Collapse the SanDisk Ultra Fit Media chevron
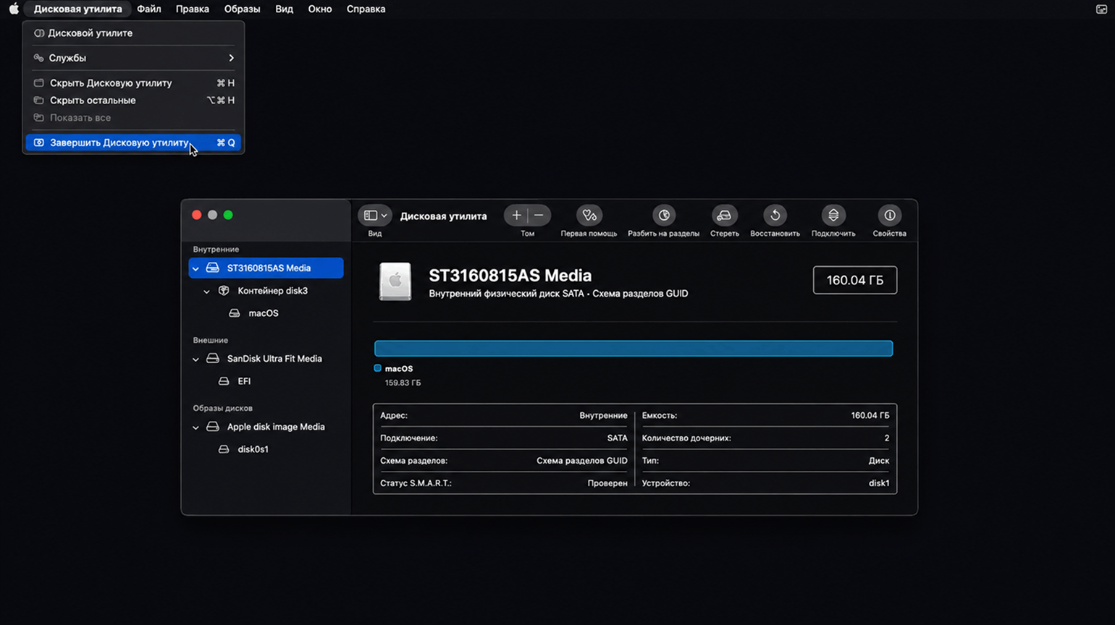This screenshot has height=625, width=1115. coord(195,360)
